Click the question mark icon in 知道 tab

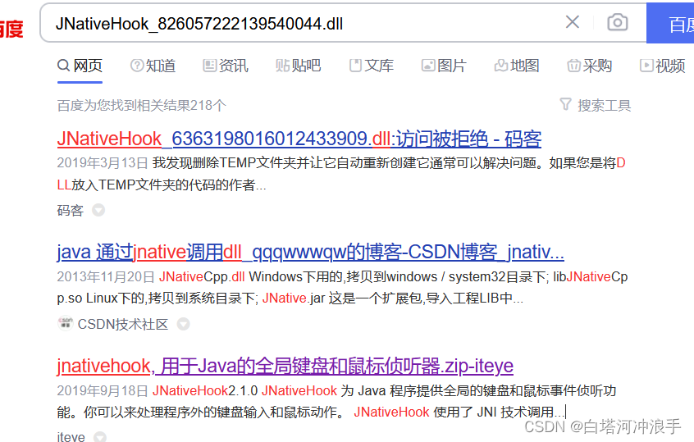(x=137, y=66)
